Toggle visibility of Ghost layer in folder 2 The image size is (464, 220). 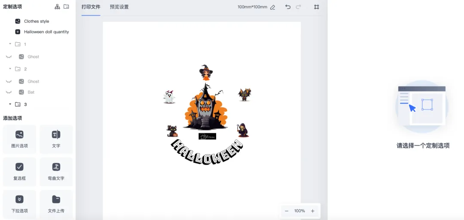[9, 82]
